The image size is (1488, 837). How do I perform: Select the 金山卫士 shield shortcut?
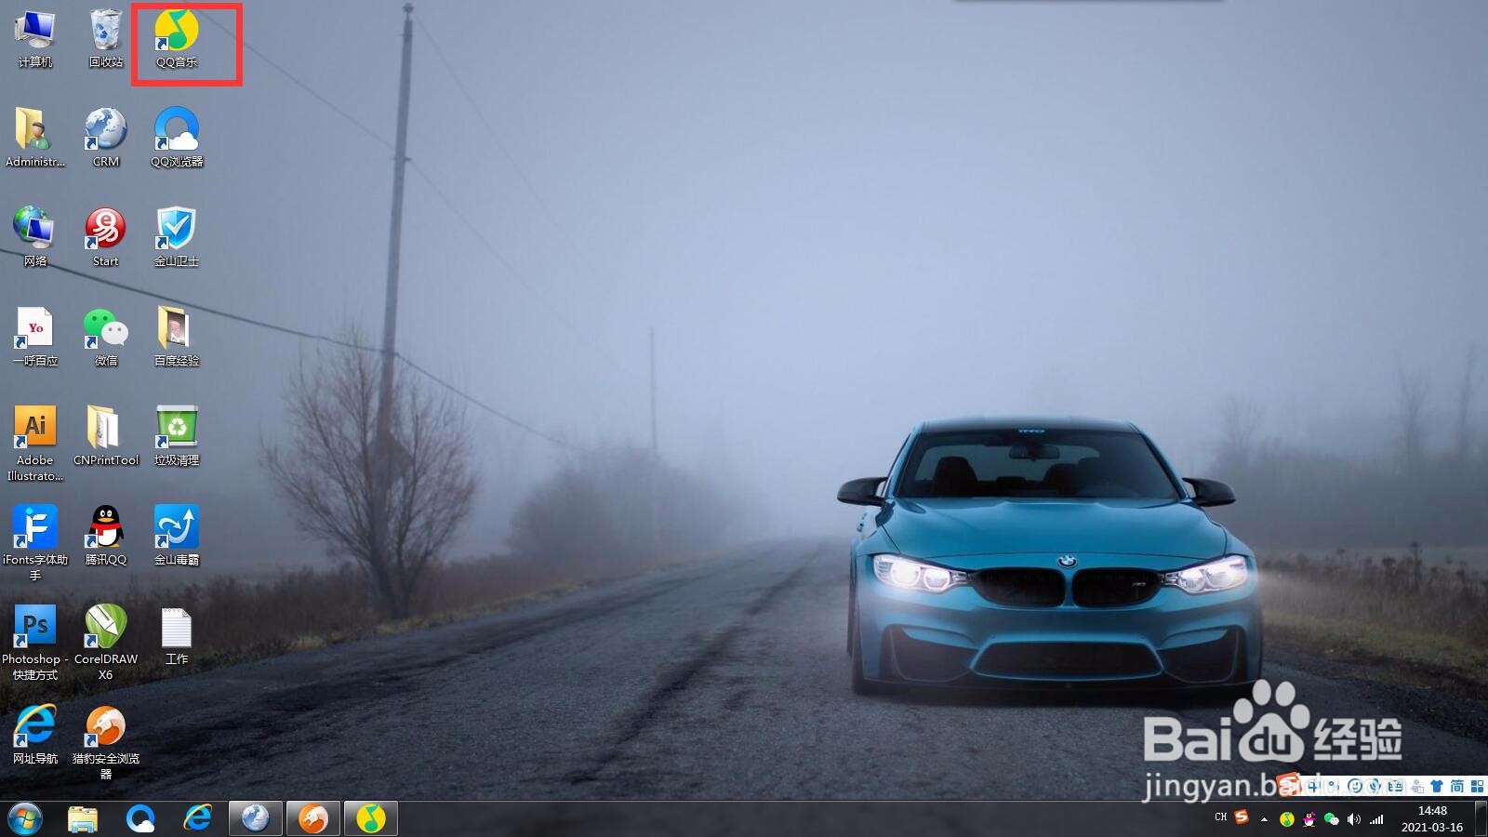tap(177, 237)
